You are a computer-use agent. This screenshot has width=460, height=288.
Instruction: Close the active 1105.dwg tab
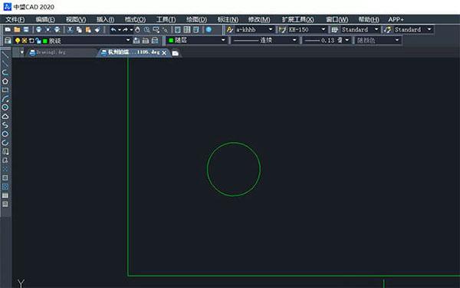(164, 52)
